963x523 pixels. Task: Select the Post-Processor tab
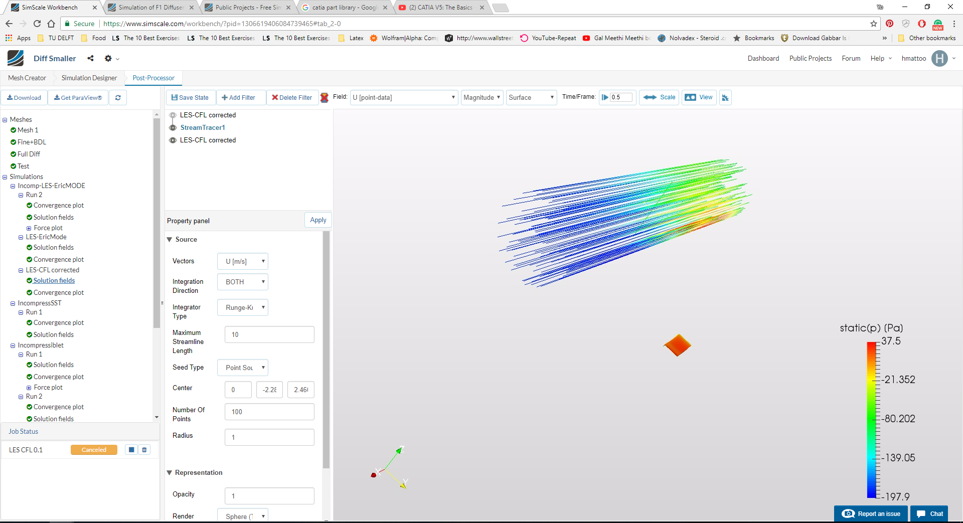click(153, 78)
